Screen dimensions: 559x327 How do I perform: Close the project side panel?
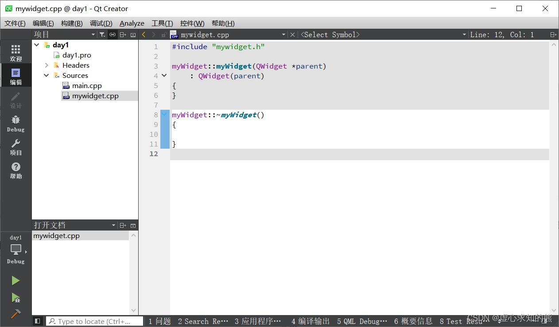pyautogui.click(x=133, y=35)
